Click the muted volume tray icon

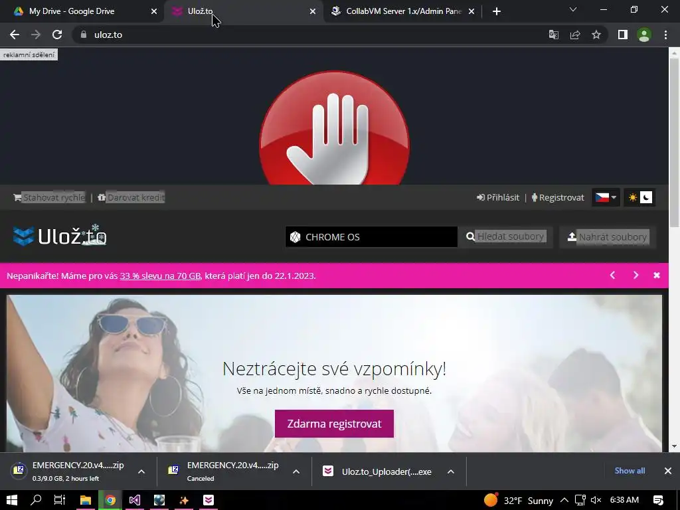[x=596, y=500]
